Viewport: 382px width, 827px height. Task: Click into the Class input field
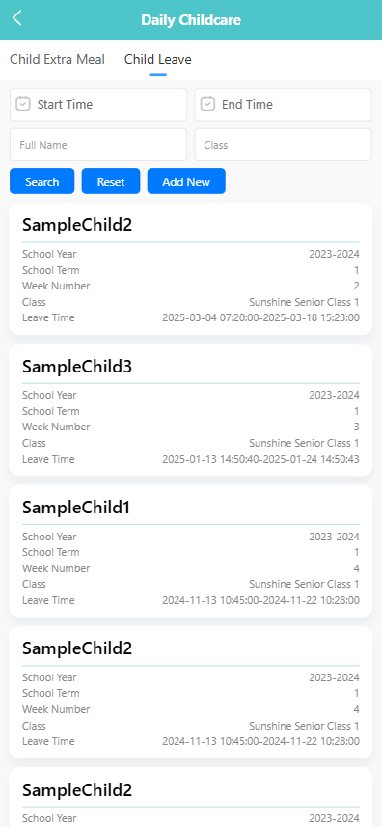click(x=283, y=145)
